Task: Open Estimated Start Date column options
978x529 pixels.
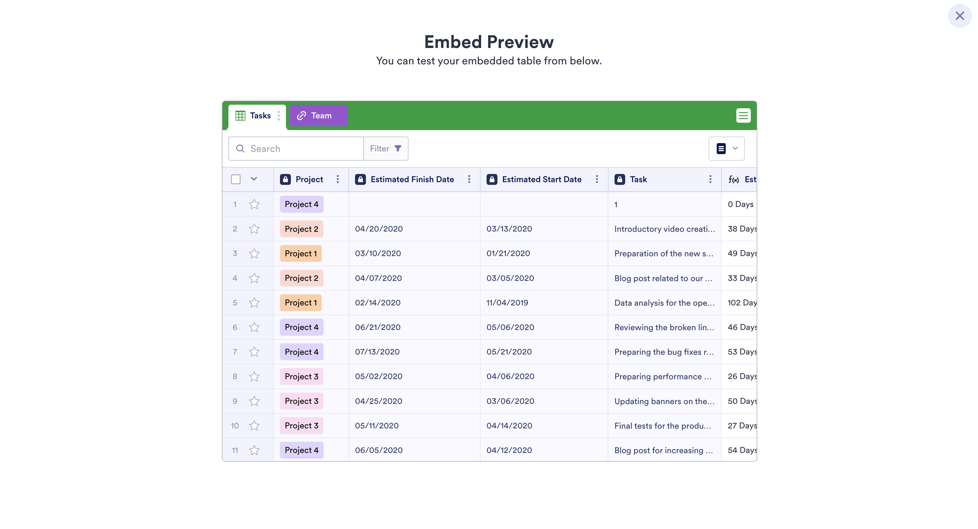Action: (597, 179)
